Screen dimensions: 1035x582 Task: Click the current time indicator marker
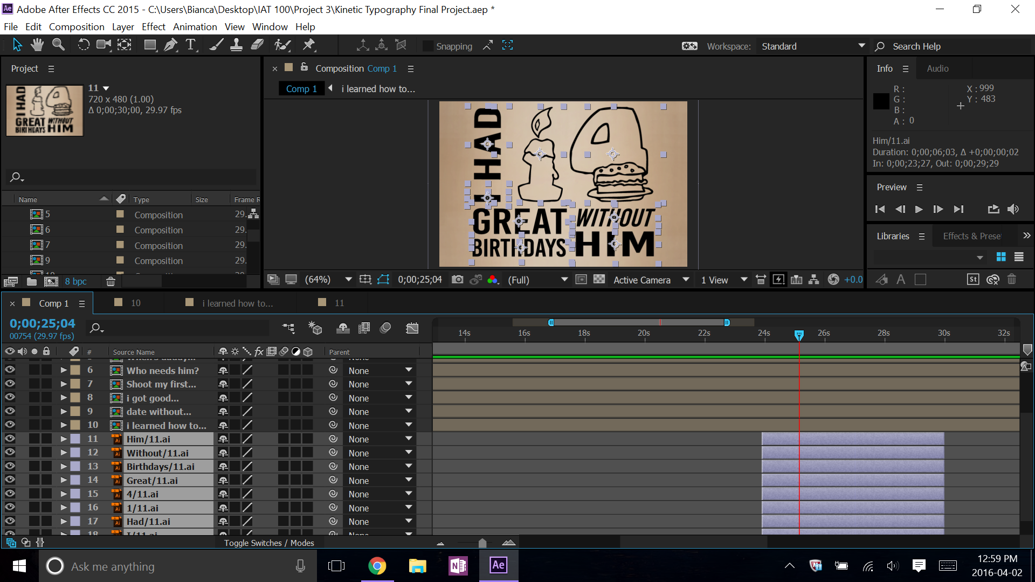799,335
